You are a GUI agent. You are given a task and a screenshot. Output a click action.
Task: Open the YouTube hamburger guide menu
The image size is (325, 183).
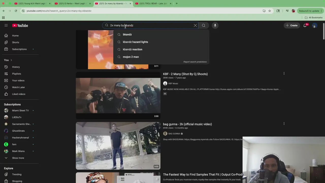(6, 25)
